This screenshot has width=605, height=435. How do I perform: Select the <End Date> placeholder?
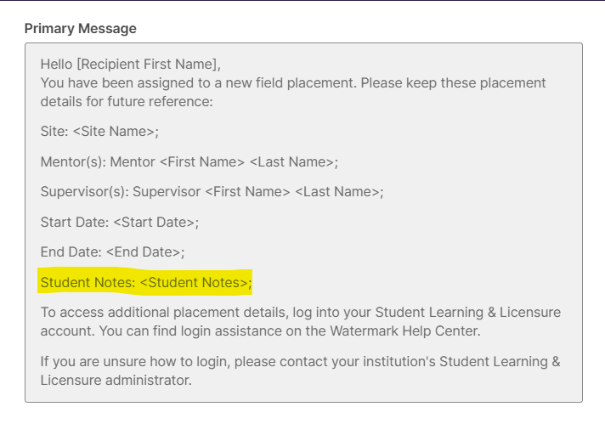pyautogui.click(x=144, y=251)
